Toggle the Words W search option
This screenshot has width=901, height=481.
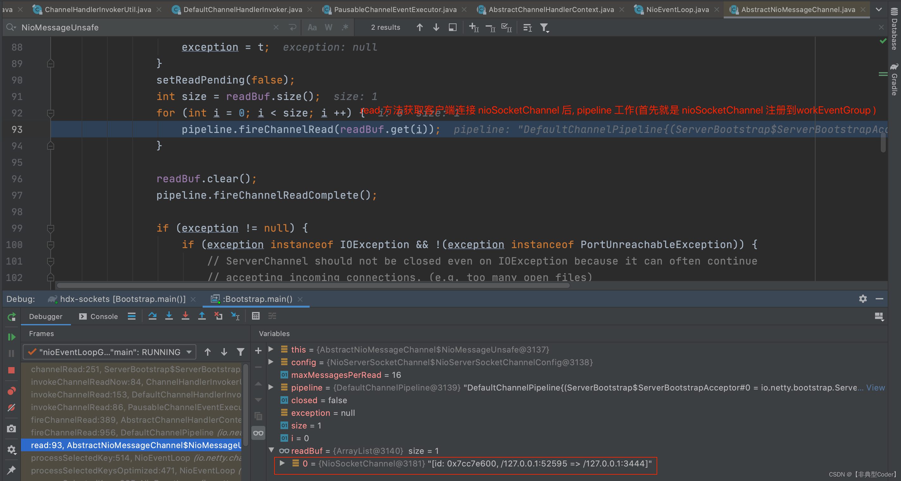[x=328, y=27]
